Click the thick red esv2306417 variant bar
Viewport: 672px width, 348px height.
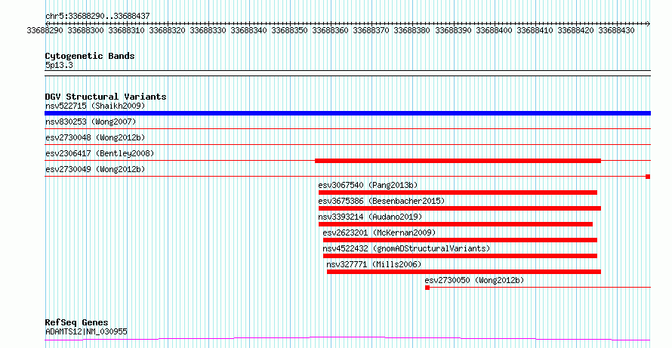(458, 161)
